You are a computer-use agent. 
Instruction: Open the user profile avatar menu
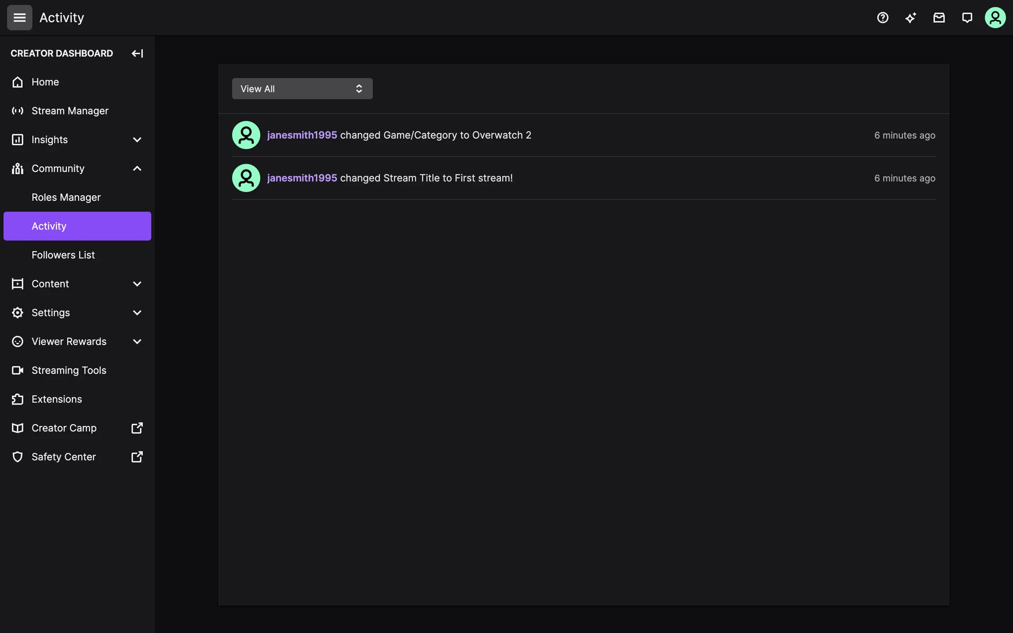995,18
